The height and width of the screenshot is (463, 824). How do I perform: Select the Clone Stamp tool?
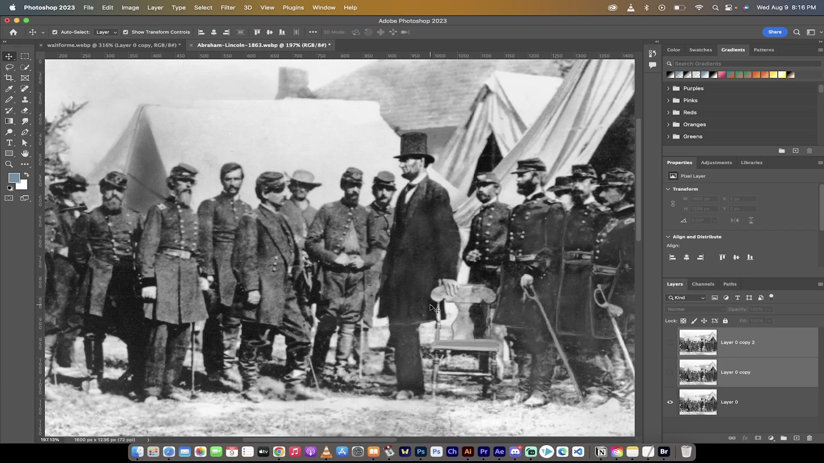(x=25, y=99)
